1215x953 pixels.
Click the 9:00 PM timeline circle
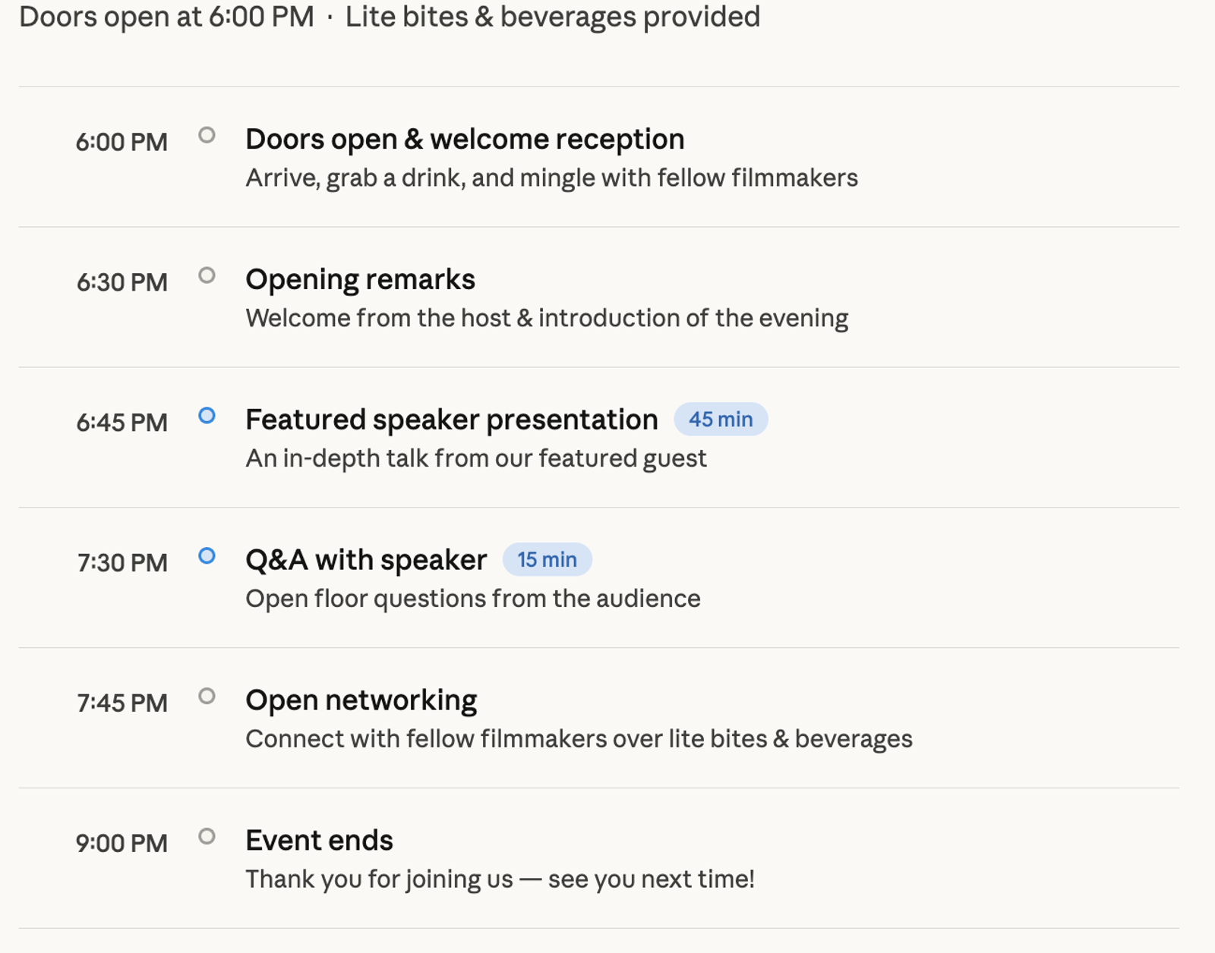tap(207, 836)
